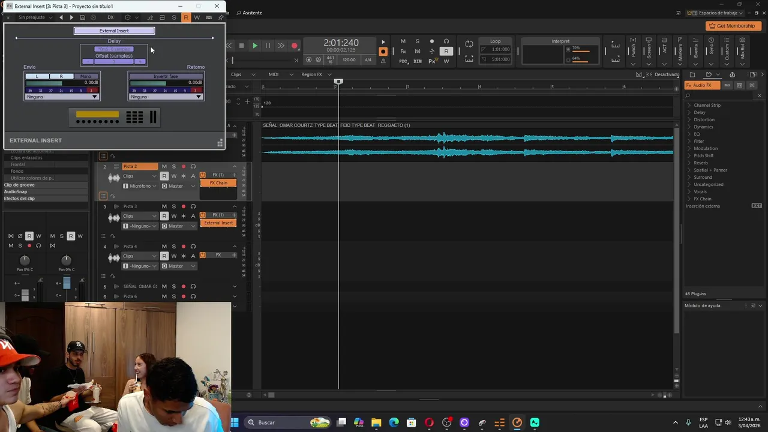Click the global Solo S button in Mix module
The width and height of the screenshot is (768, 432).
pos(418,41)
